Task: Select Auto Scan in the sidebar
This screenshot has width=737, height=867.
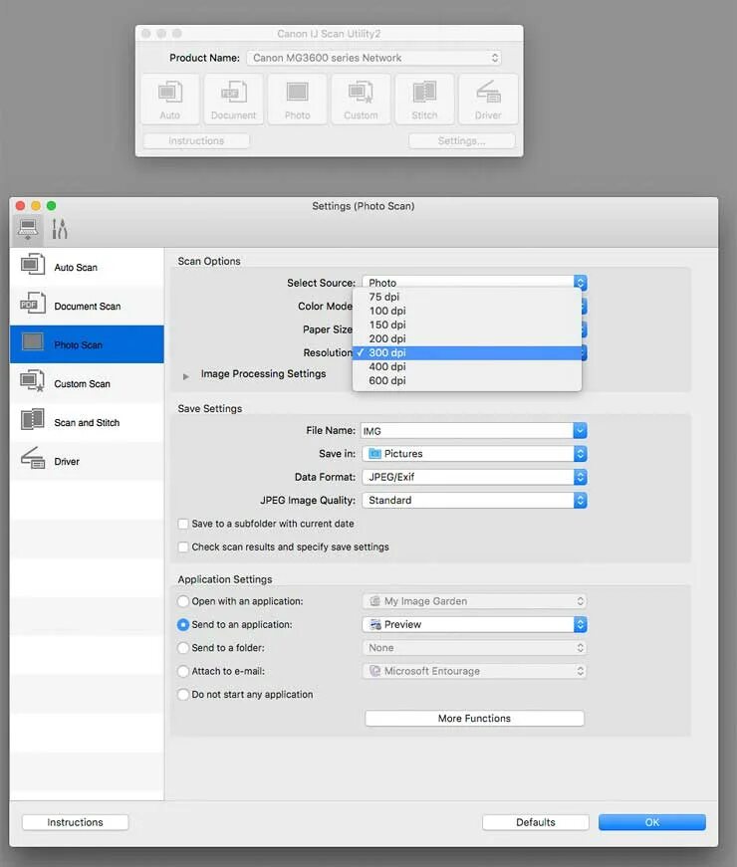Action: 87,267
